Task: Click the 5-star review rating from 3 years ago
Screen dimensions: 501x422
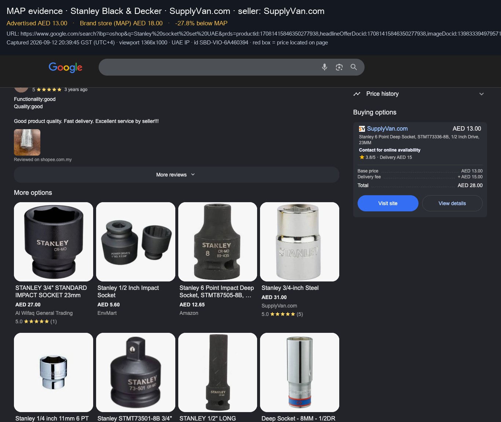Action: (x=47, y=90)
